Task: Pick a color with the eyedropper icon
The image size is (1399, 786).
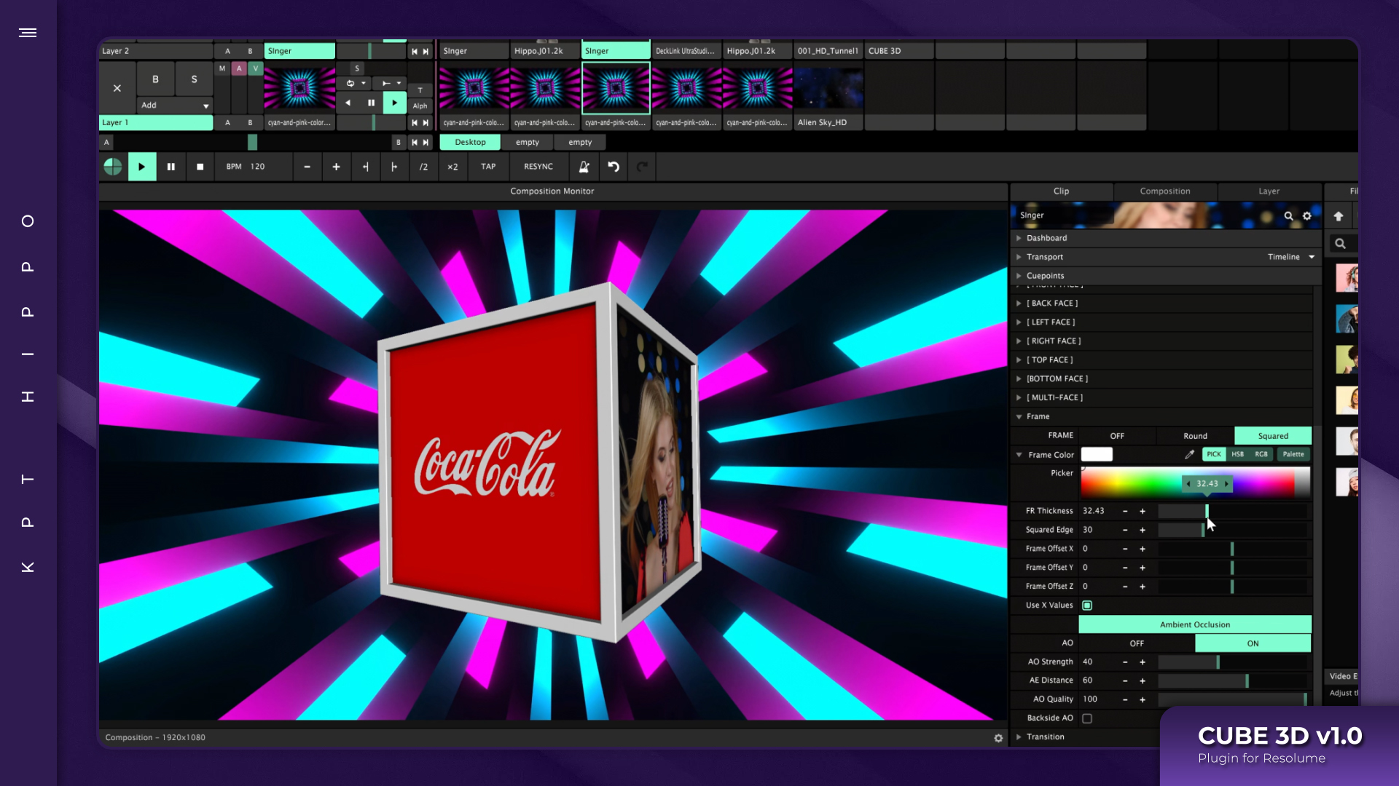Action: point(1189,455)
